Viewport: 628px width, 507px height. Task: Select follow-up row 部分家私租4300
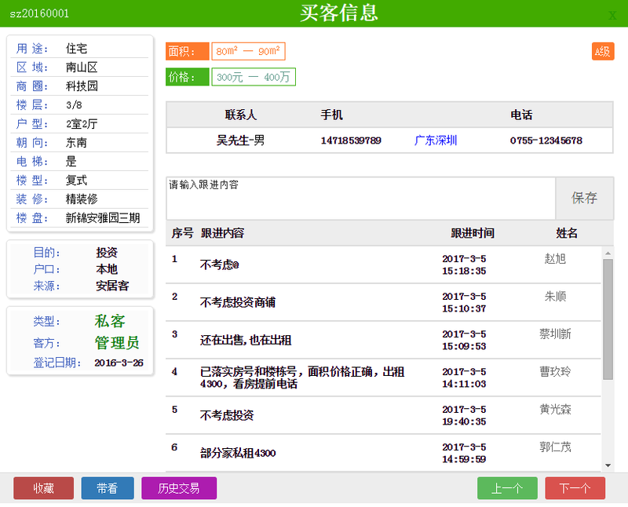click(383, 453)
